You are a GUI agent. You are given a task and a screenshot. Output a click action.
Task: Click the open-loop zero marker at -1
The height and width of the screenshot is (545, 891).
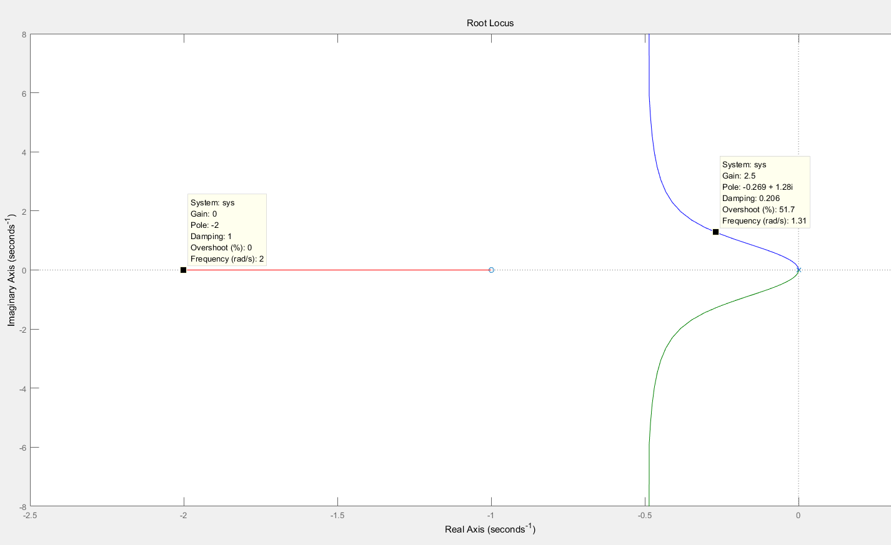pos(491,270)
